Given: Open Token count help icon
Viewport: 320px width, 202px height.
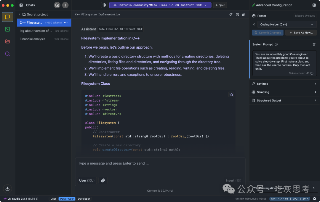Looking at the screenshot, I should coord(312,73).
